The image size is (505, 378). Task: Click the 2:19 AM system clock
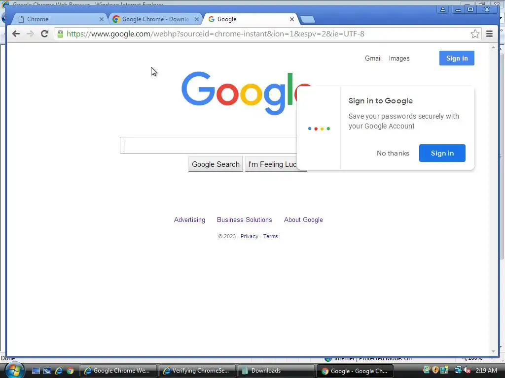pyautogui.click(x=486, y=370)
